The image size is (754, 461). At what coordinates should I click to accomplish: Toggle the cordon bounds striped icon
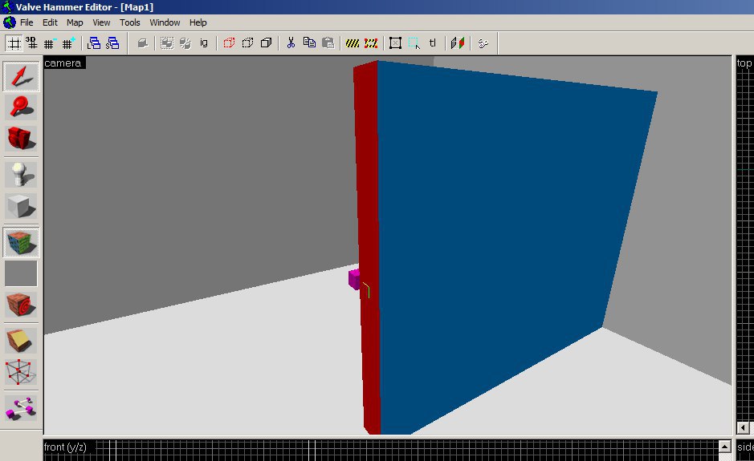click(x=353, y=43)
